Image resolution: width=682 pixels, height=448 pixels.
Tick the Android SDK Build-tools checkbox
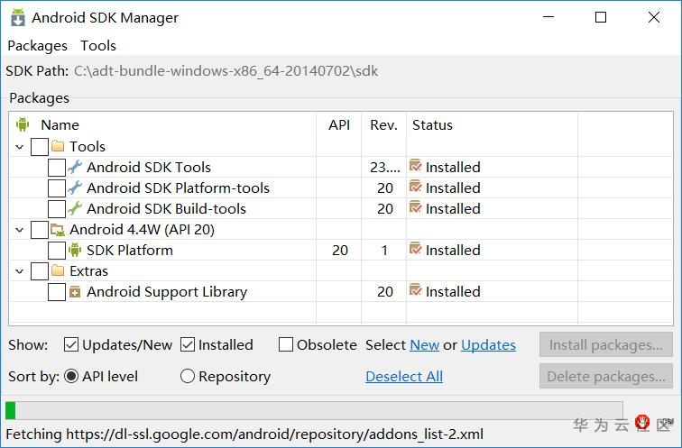point(56,208)
